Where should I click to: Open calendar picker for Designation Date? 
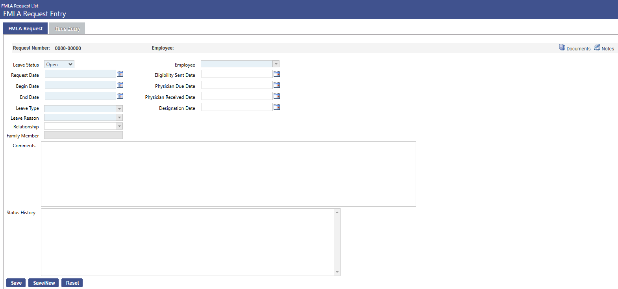pyautogui.click(x=277, y=107)
